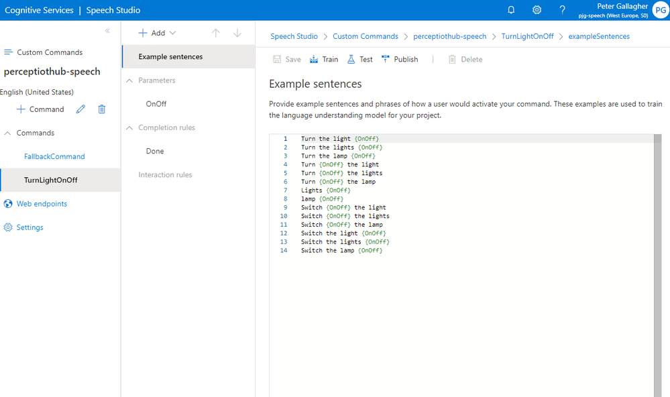Open the notifications bell
Screen dimensions: 670x397
point(511,10)
